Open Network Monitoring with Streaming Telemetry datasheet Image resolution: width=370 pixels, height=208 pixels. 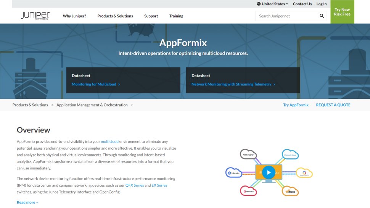(233, 84)
